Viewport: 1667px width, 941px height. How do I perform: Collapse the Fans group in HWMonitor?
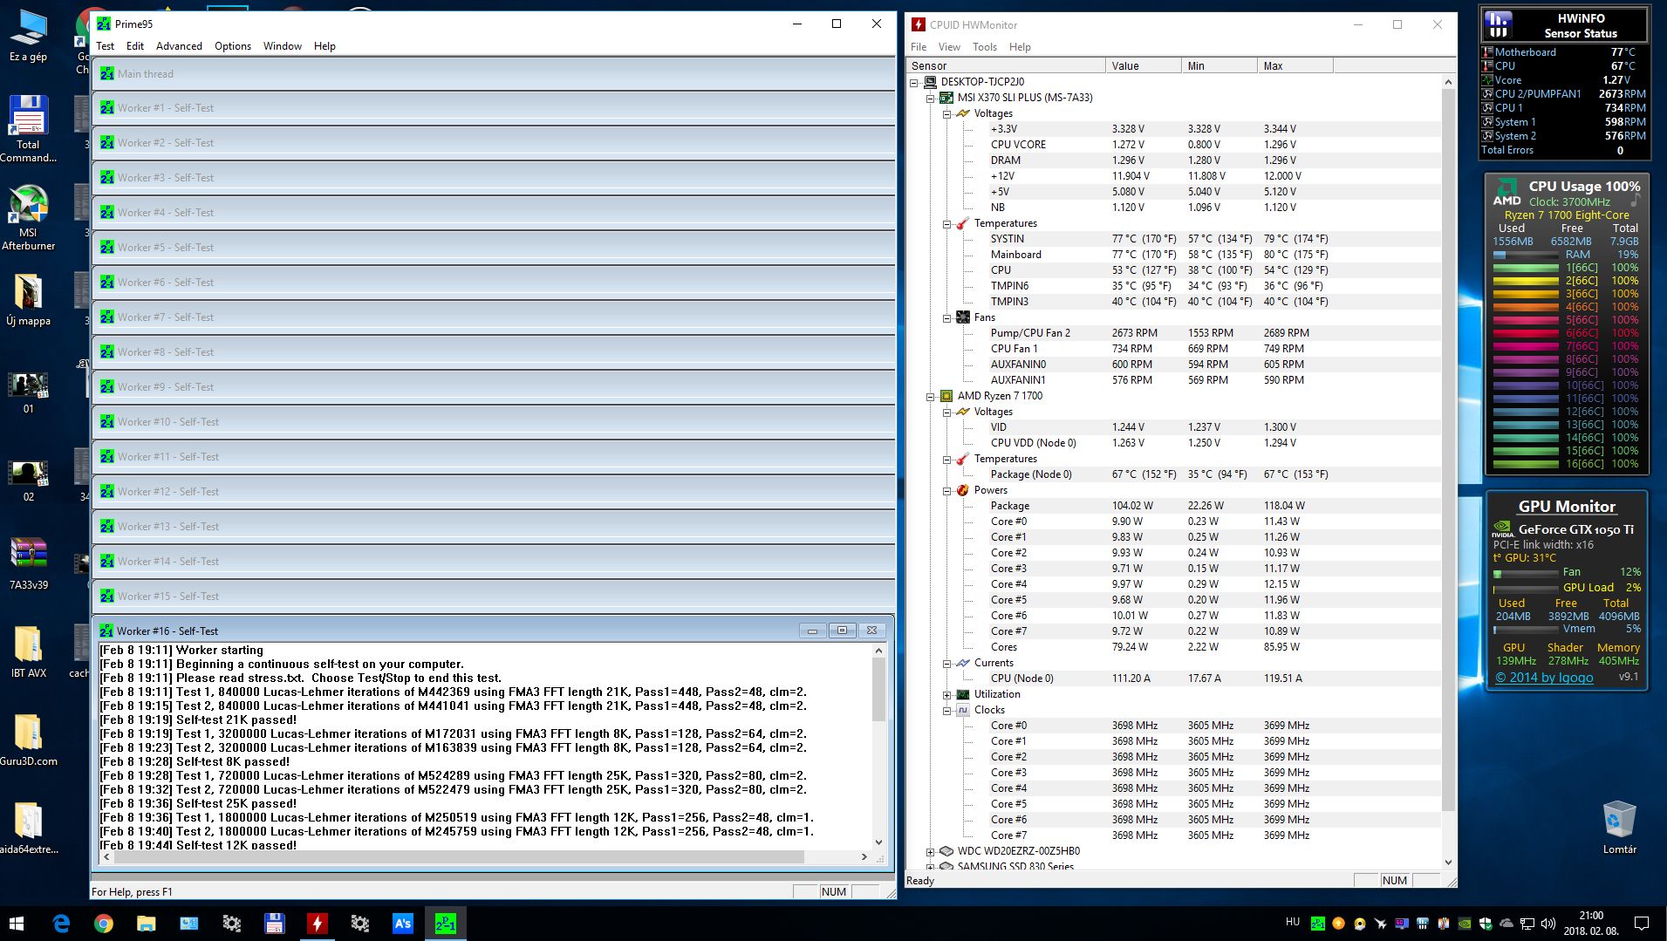[946, 317]
